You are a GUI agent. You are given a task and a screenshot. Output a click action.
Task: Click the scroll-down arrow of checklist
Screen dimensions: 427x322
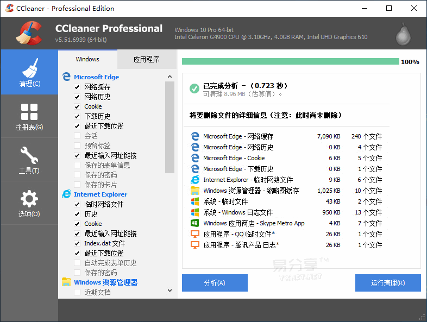tap(169, 291)
